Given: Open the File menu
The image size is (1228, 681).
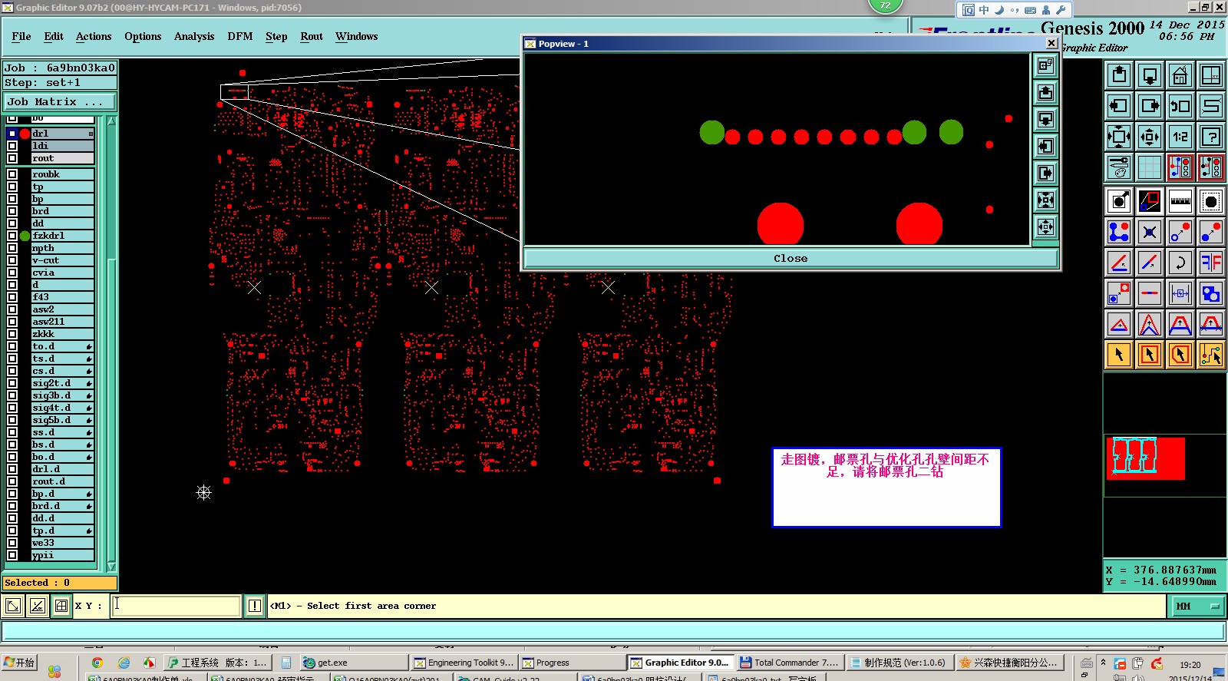Looking at the screenshot, I should click(x=21, y=36).
